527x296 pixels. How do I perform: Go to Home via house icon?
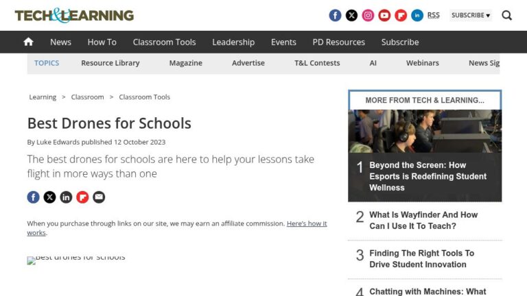[29, 42]
